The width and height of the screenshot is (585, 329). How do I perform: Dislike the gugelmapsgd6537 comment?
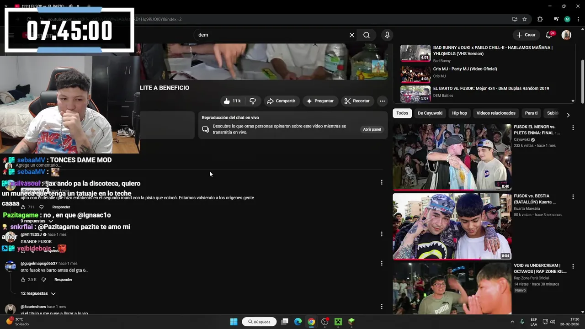coord(44,280)
